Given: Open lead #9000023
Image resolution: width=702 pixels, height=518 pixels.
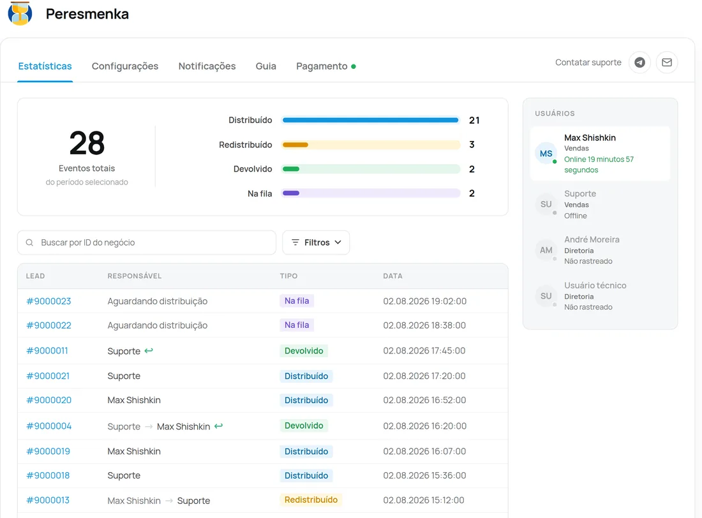Looking at the screenshot, I should (49, 301).
